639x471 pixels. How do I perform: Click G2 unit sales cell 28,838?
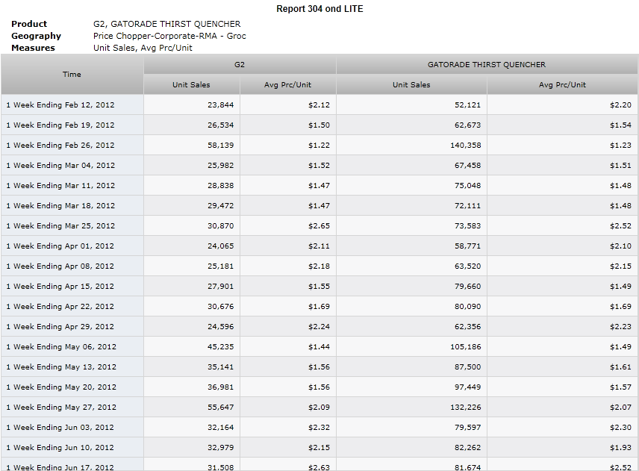click(192, 185)
